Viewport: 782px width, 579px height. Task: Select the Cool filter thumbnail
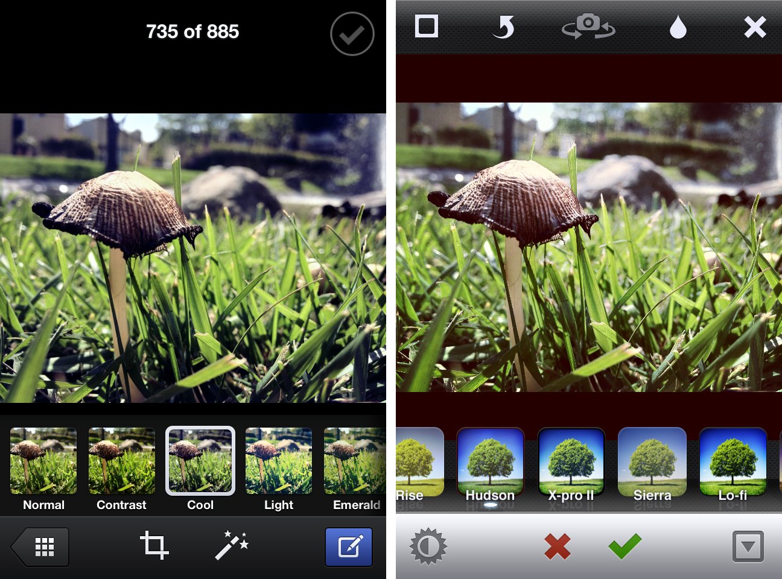(200, 461)
